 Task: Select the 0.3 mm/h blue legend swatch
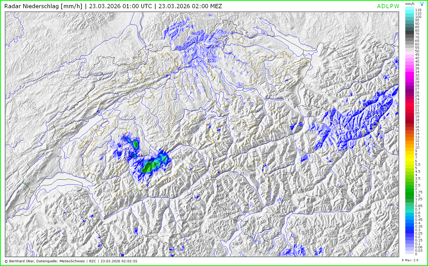410,230
